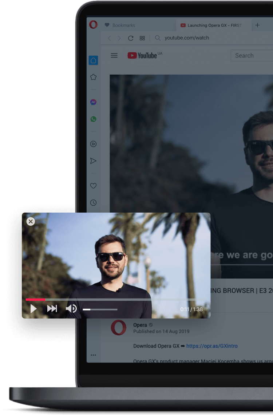Viewport: 273px width, 415px height.
Task: Reload the current page
Action: point(131,38)
